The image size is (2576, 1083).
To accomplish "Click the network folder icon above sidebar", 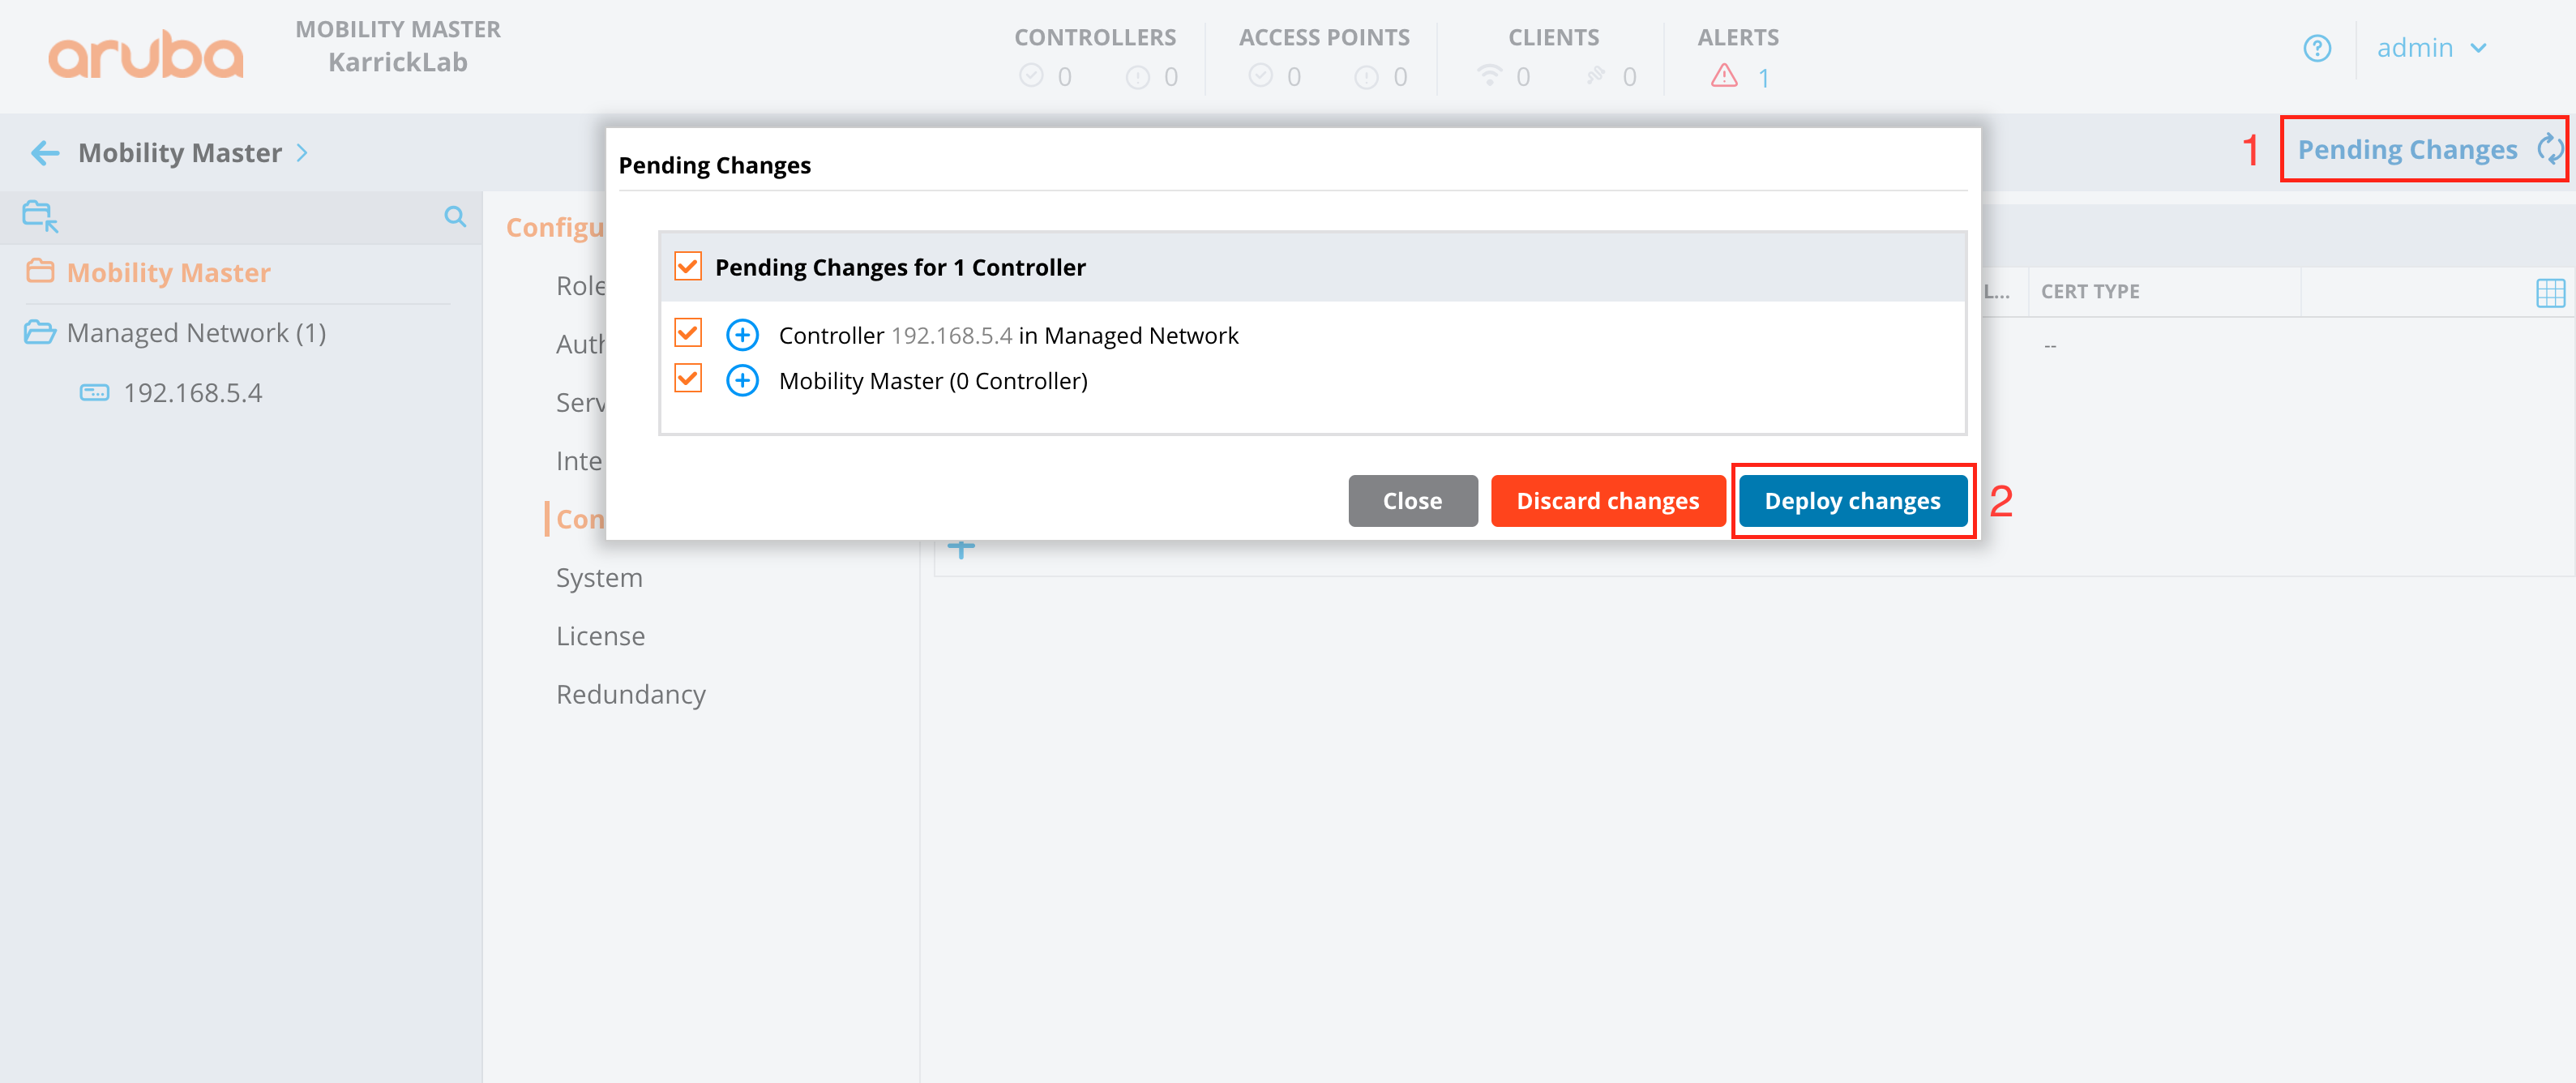I will coord(40,215).
